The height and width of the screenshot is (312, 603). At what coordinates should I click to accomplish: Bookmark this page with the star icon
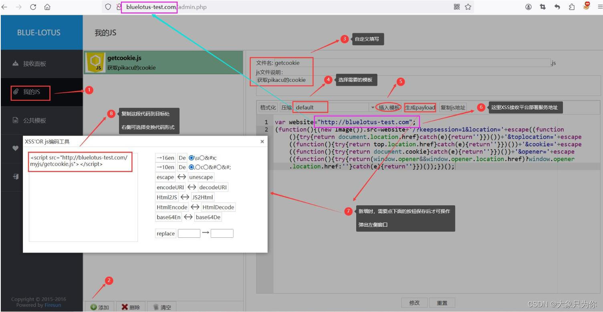click(468, 7)
